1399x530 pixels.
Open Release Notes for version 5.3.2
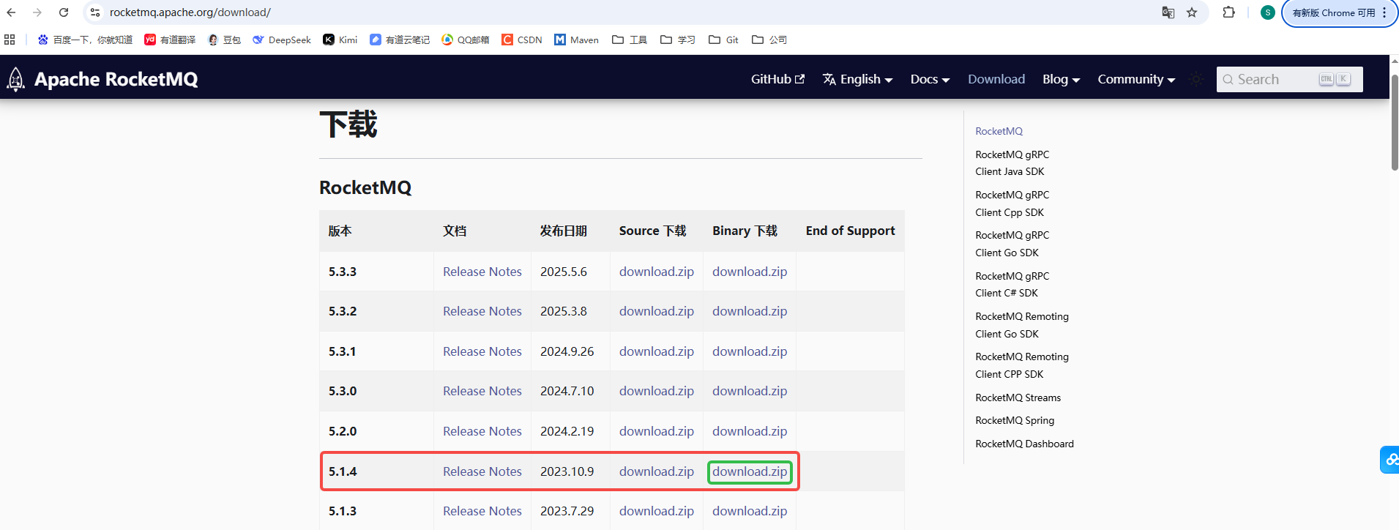pos(482,311)
